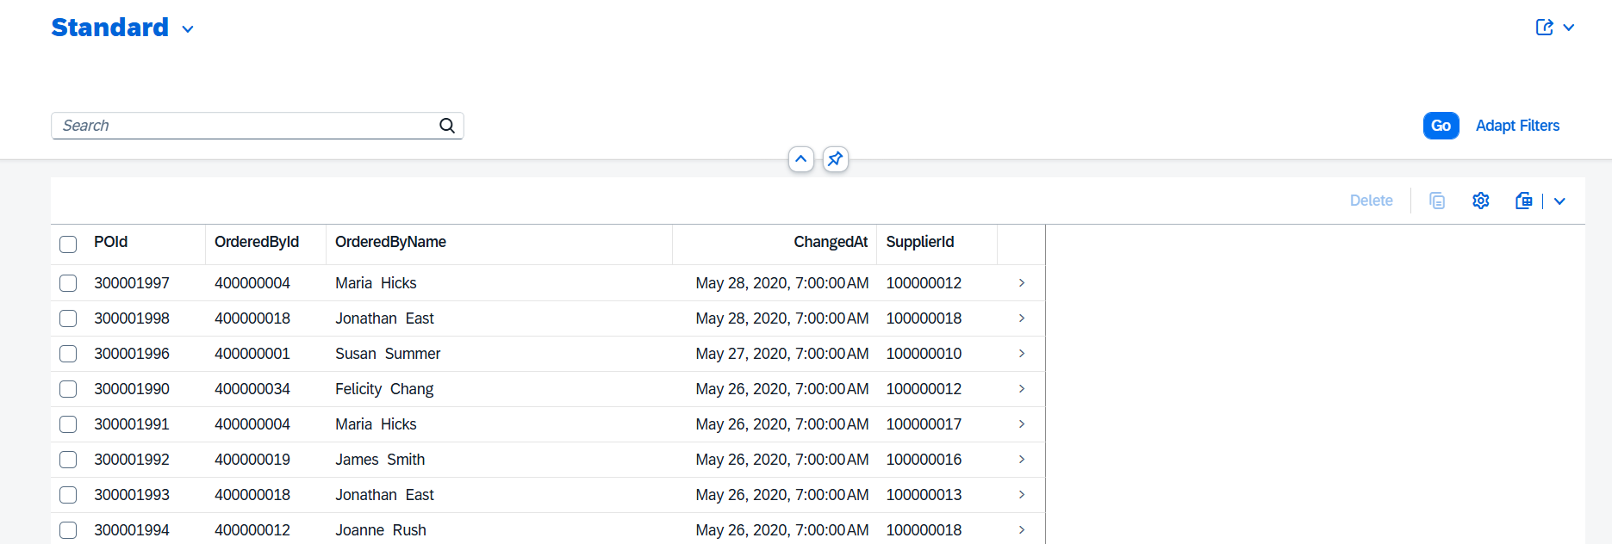Click the May 27, 2020 date cell
This screenshot has height=544, width=1612.
[781, 354]
